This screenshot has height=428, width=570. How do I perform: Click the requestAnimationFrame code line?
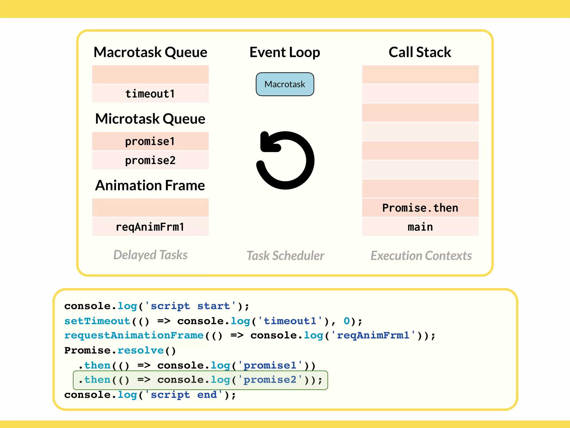pos(249,335)
